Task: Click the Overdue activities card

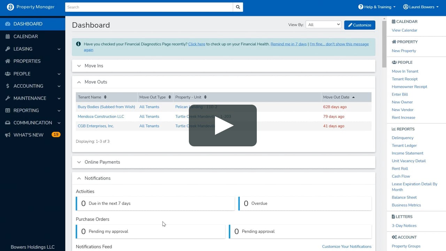Action: [305, 203]
